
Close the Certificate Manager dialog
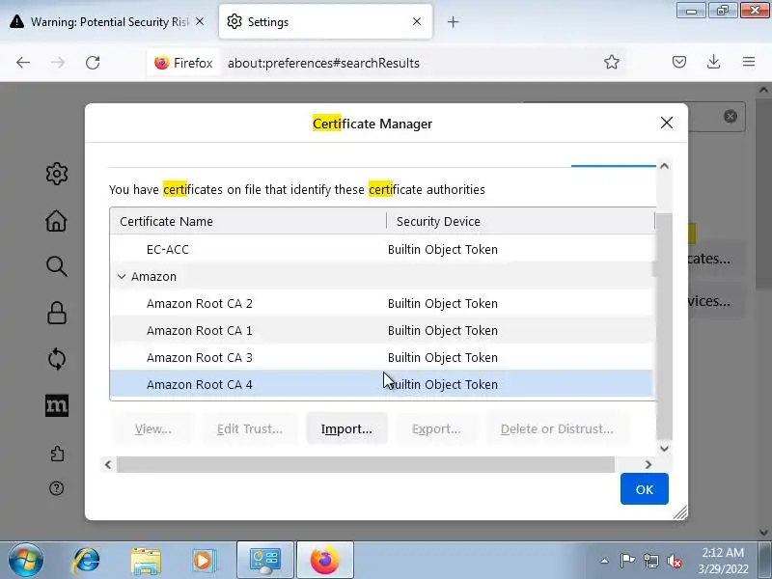coord(667,123)
